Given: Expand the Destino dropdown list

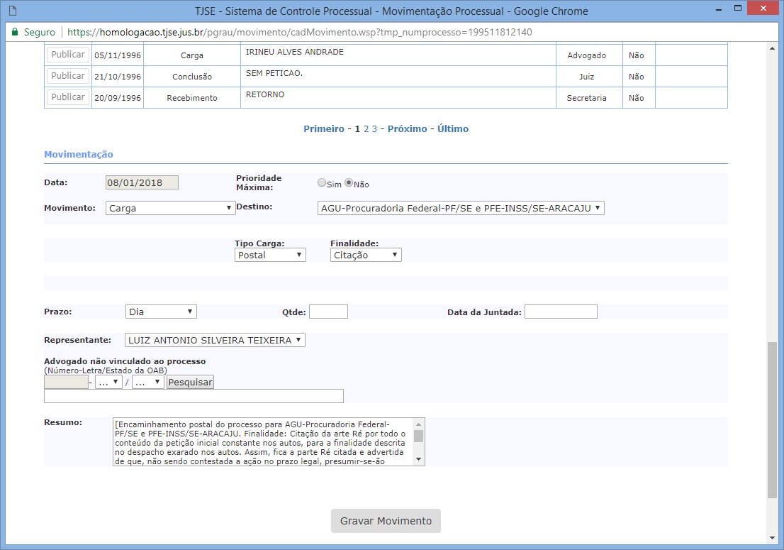Looking at the screenshot, I should (x=461, y=208).
